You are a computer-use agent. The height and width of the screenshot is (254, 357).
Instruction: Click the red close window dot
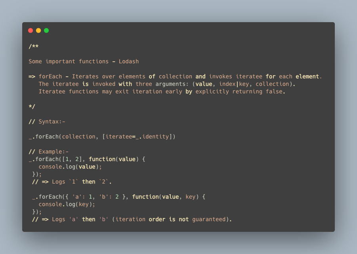[x=31, y=30]
